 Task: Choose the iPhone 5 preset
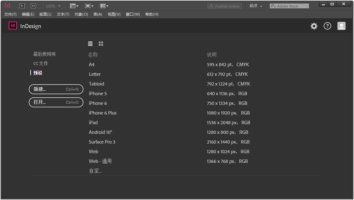[x=98, y=94]
